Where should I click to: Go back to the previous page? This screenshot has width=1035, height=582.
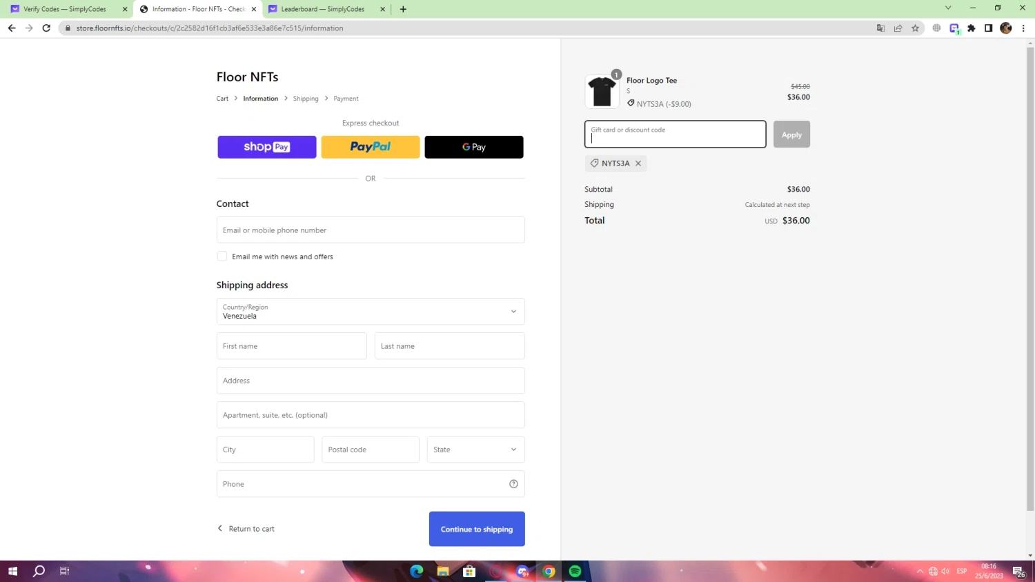pos(12,28)
